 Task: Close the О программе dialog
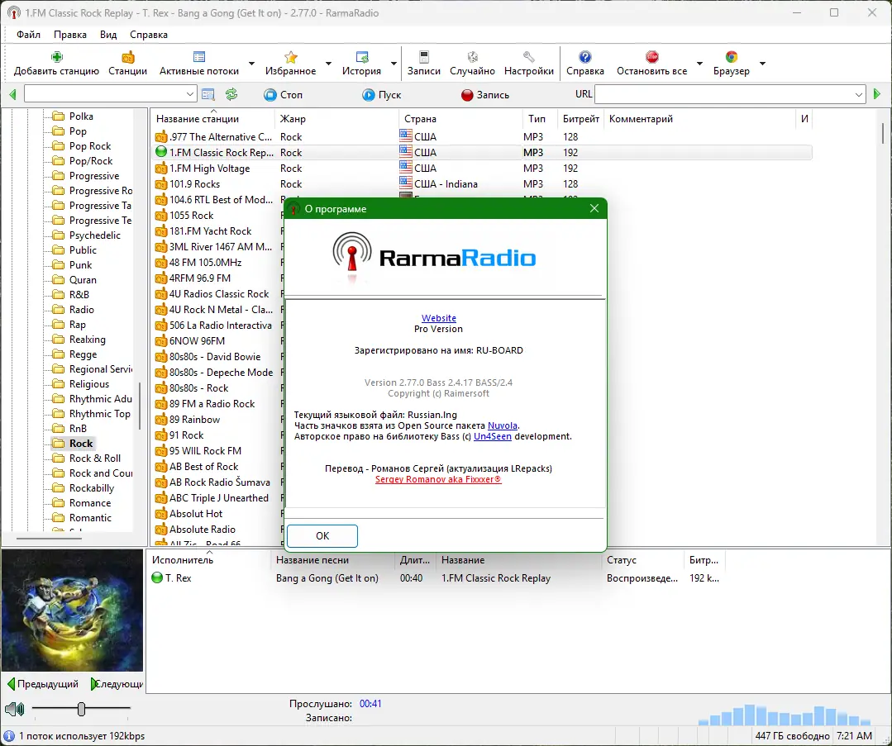594,209
